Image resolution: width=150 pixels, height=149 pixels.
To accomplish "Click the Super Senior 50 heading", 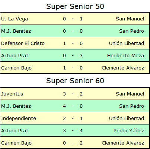I will point(75,6).
